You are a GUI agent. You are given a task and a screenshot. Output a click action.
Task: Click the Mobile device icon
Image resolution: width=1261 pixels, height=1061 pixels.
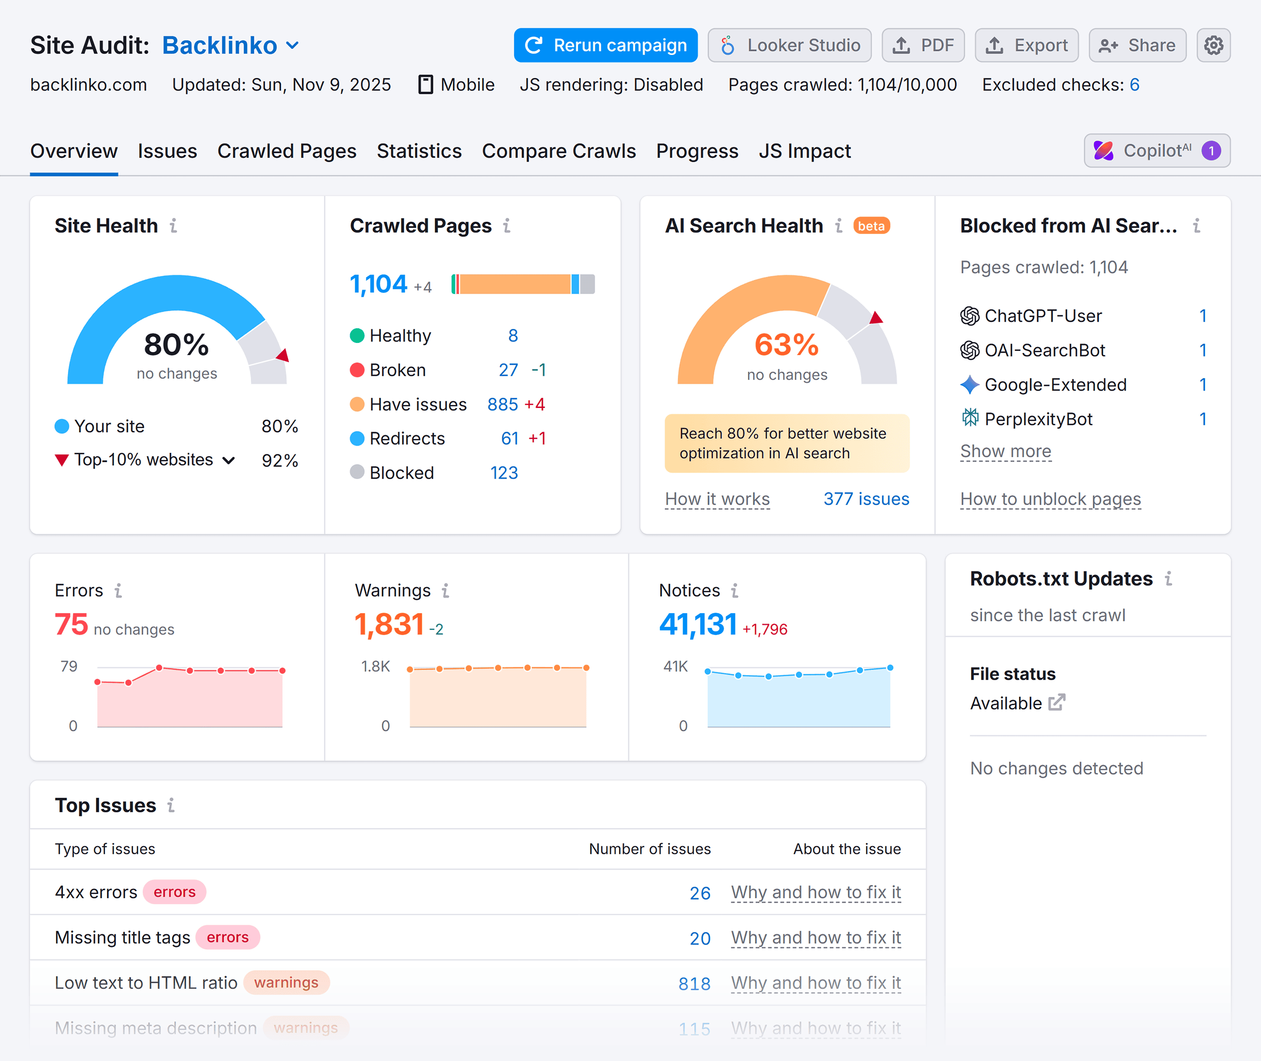(426, 84)
